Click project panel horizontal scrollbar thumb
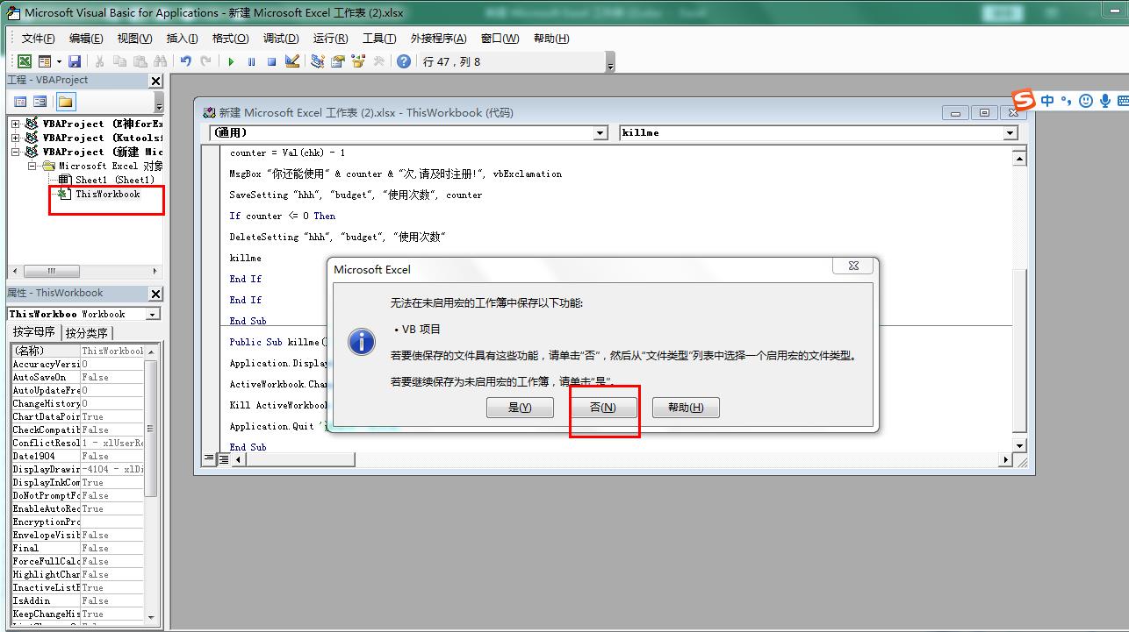The image size is (1129, 632). pos(51,271)
